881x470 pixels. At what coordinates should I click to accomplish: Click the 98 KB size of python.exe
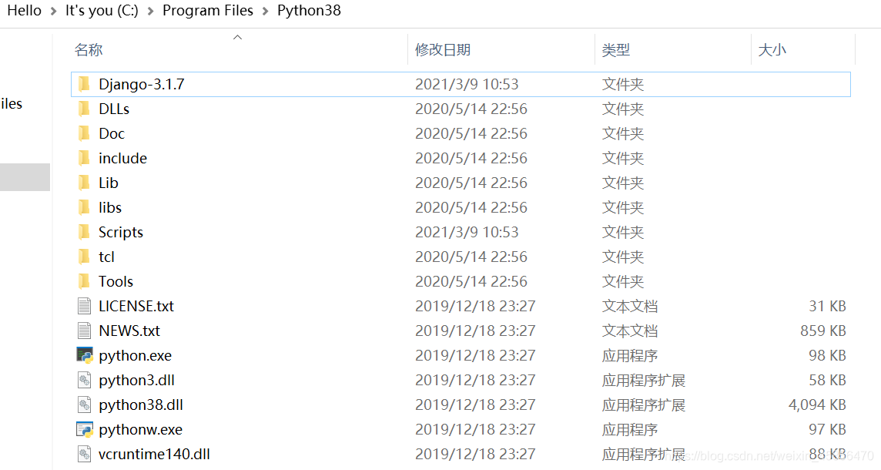pos(828,355)
